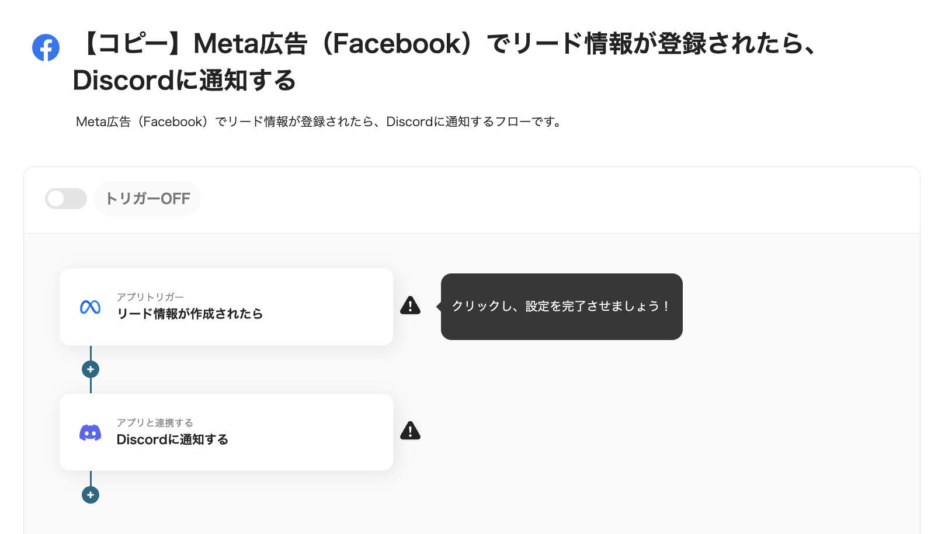This screenshot has height=534, width=931.
Task: Click the Meta logo on the trigger card
Action: pyautogui.click(x=90, y=307)
